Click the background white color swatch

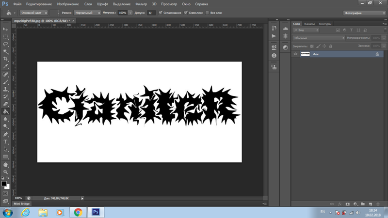tap(8, 187)
